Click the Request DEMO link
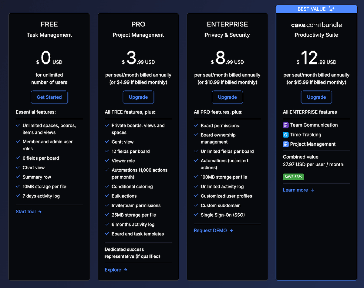Screen dimensions: 364x288 coord(210,231)
